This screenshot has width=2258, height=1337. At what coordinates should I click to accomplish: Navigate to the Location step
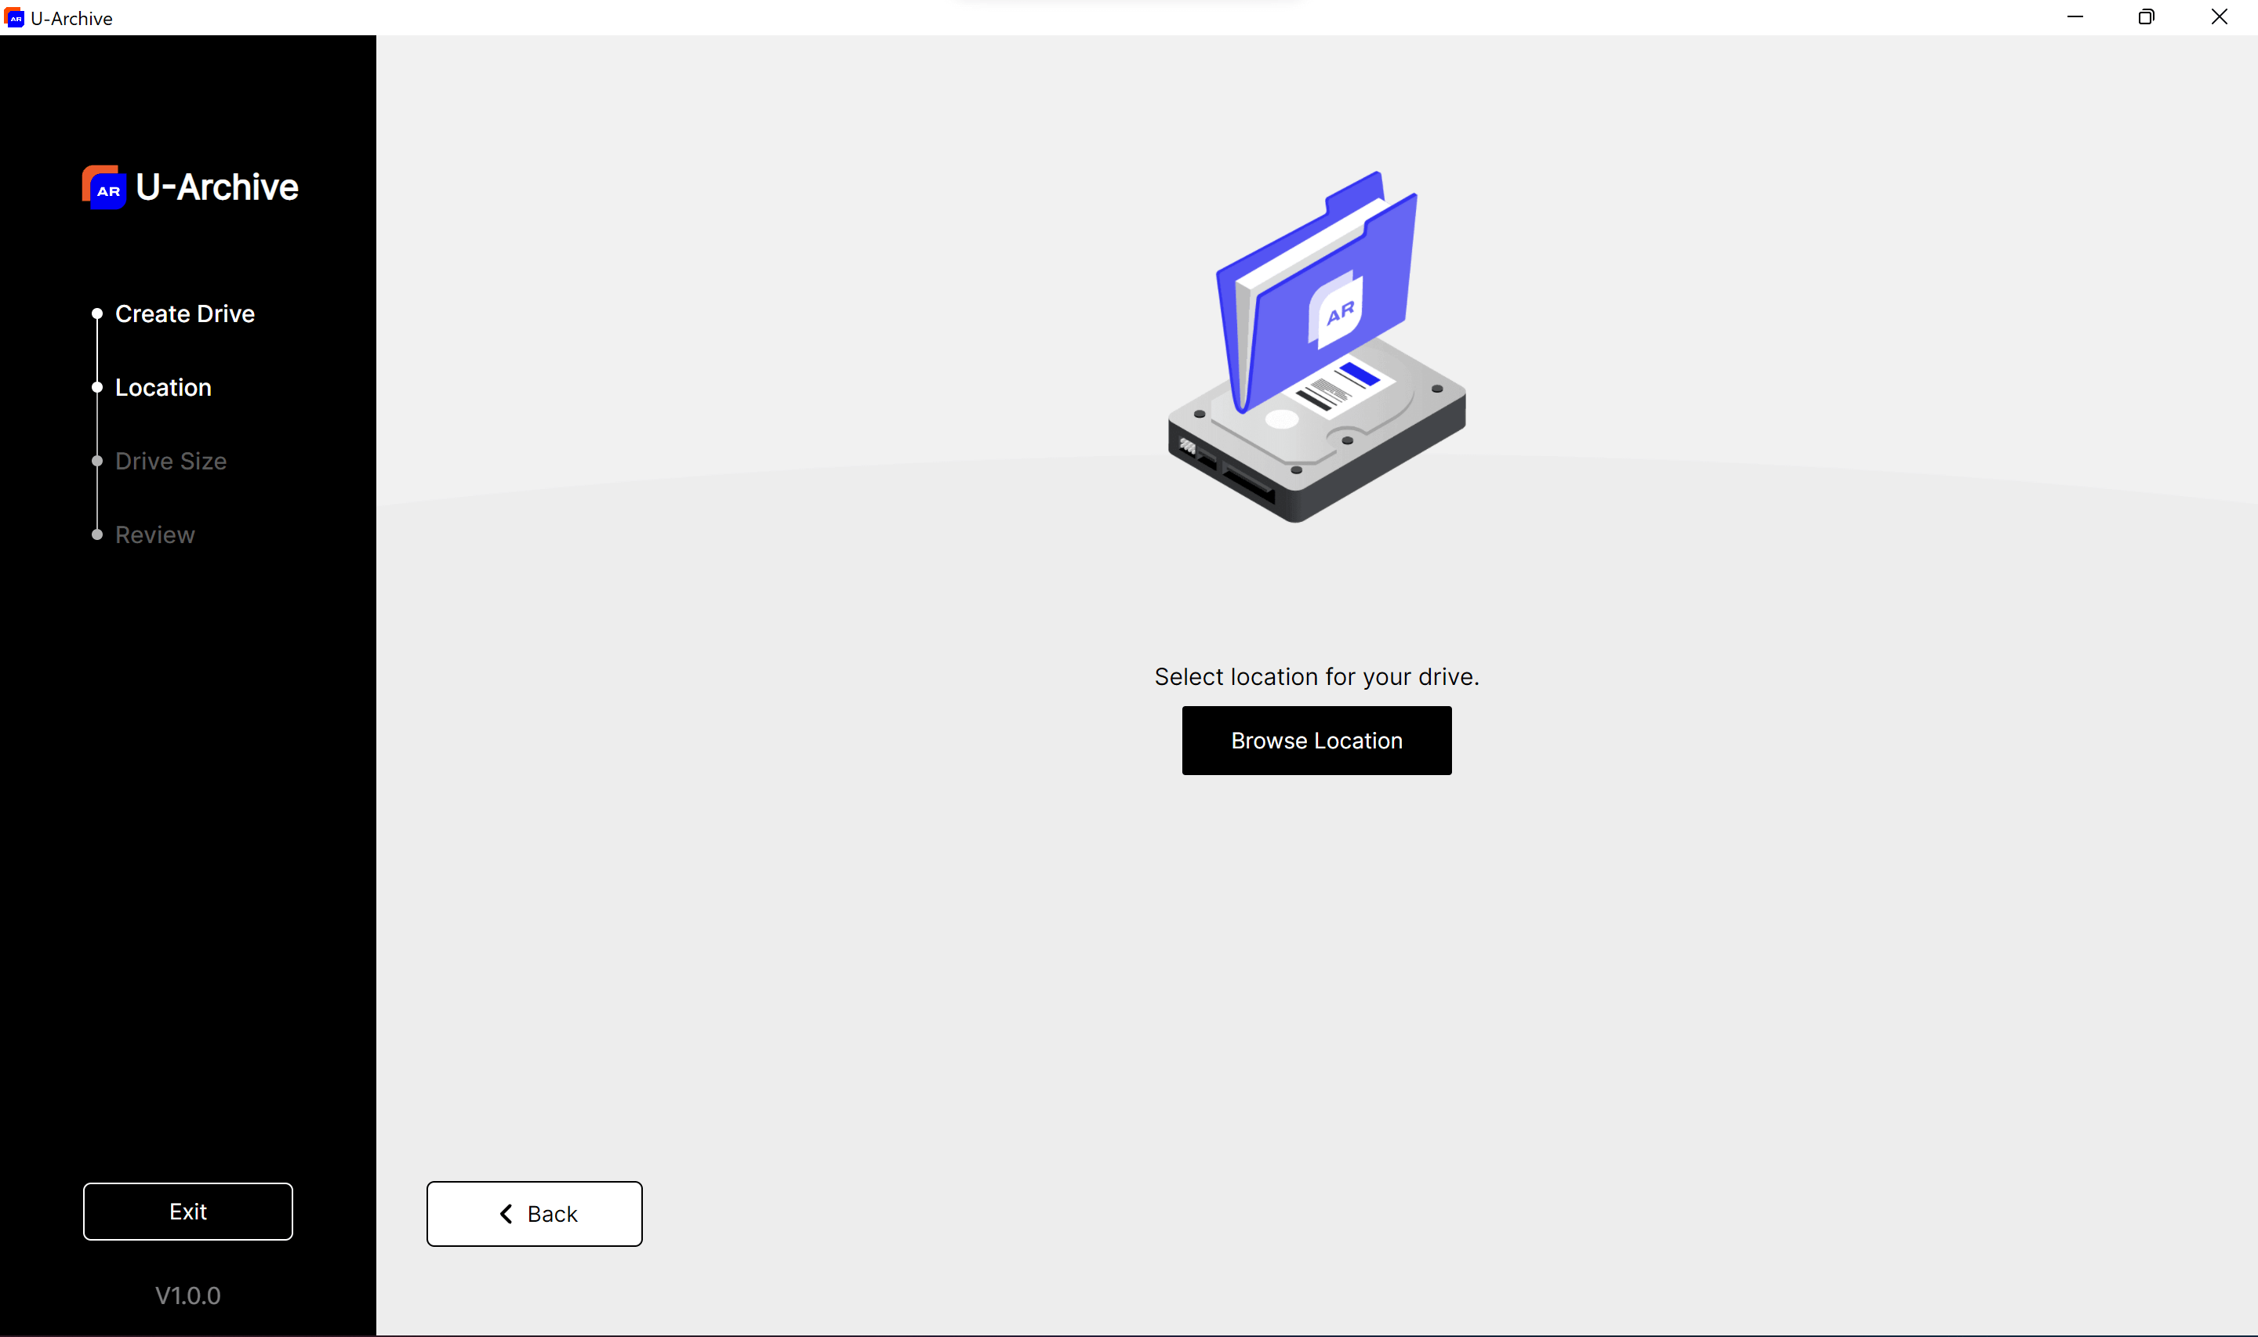coord(162,387)
